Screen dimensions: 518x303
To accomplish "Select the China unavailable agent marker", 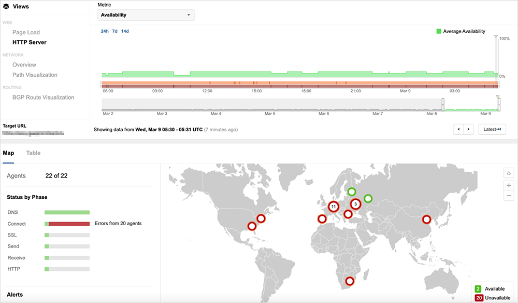I will coord(426,219).
